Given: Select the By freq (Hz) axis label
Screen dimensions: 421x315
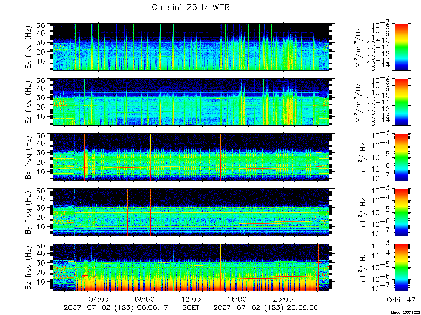Looking at the screenshot, I should pos(28,213).
